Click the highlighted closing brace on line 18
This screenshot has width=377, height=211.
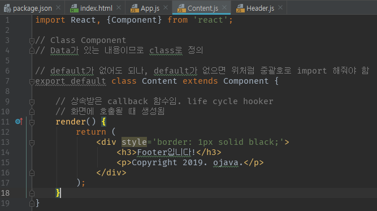58,193
